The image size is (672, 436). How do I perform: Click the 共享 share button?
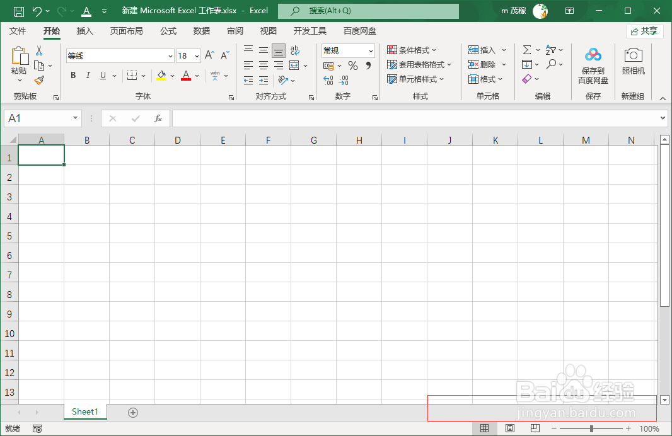click(644, 32)
